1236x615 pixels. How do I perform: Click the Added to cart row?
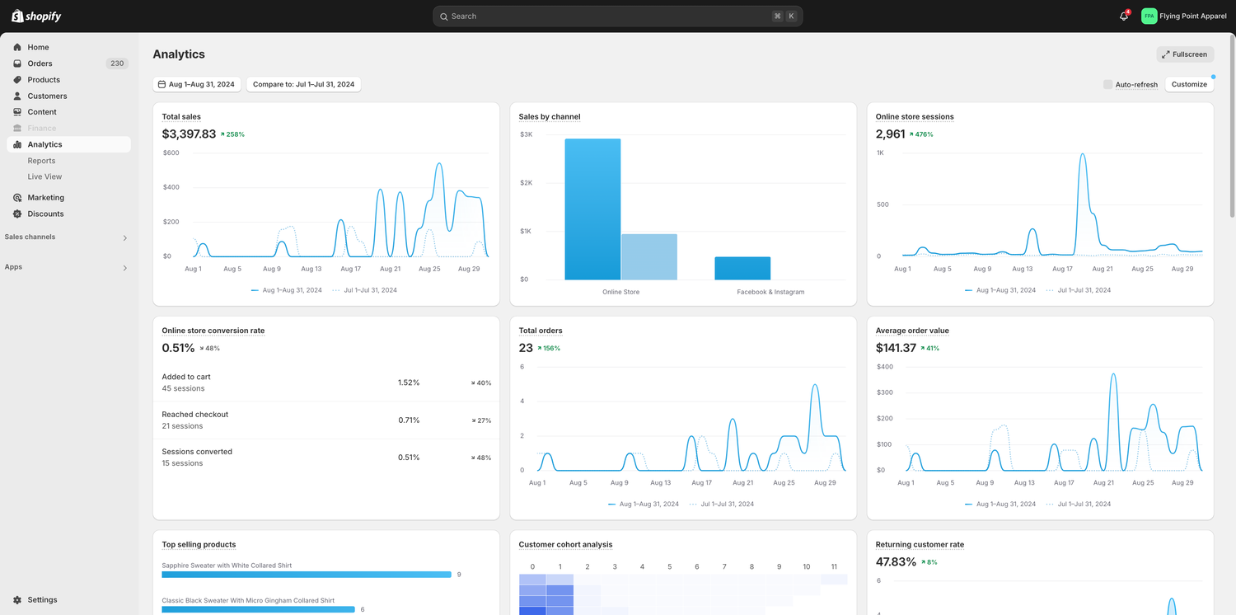326,383
